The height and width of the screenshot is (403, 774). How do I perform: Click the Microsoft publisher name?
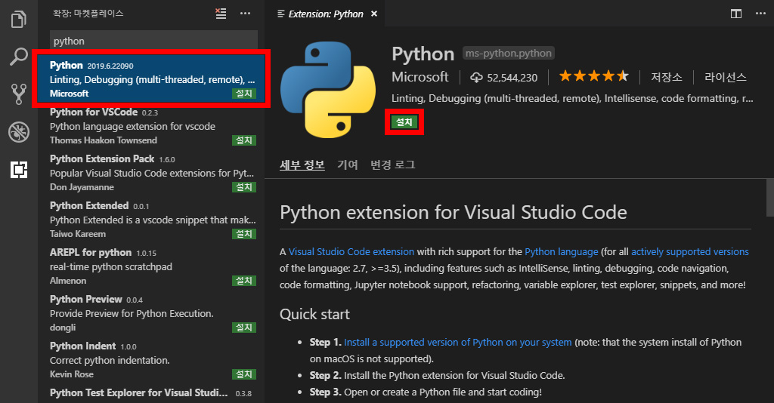(420, 77)
